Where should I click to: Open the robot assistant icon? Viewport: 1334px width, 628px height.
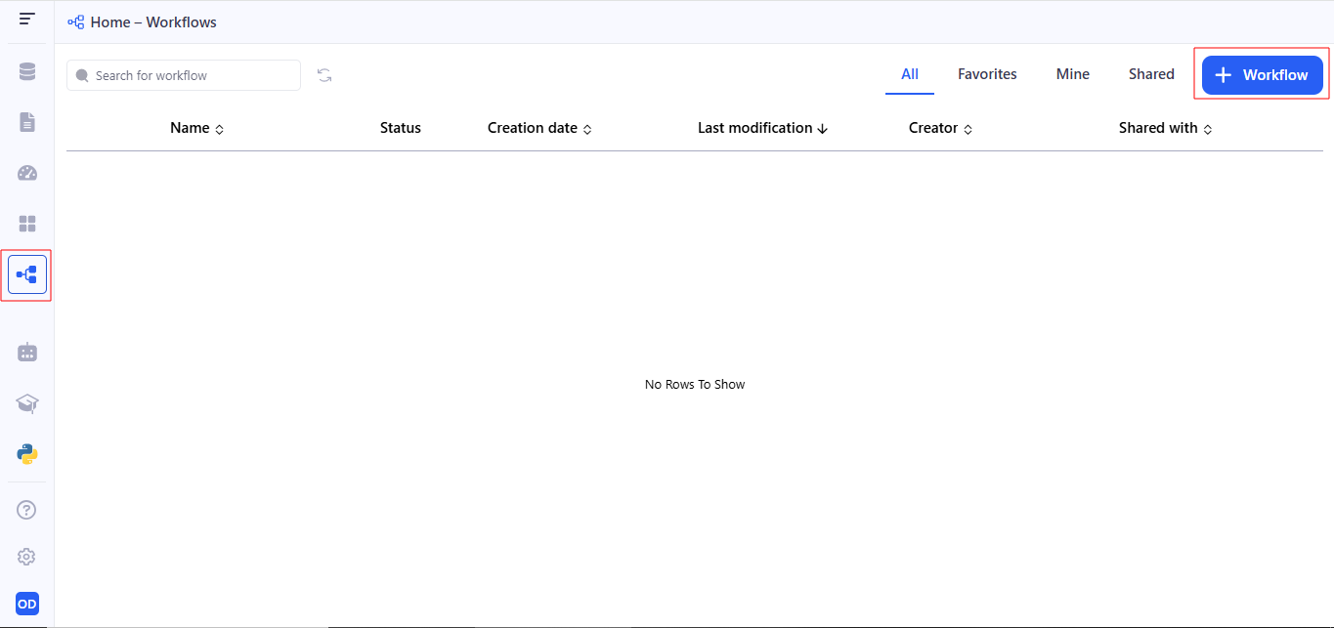tap(27, 353)
